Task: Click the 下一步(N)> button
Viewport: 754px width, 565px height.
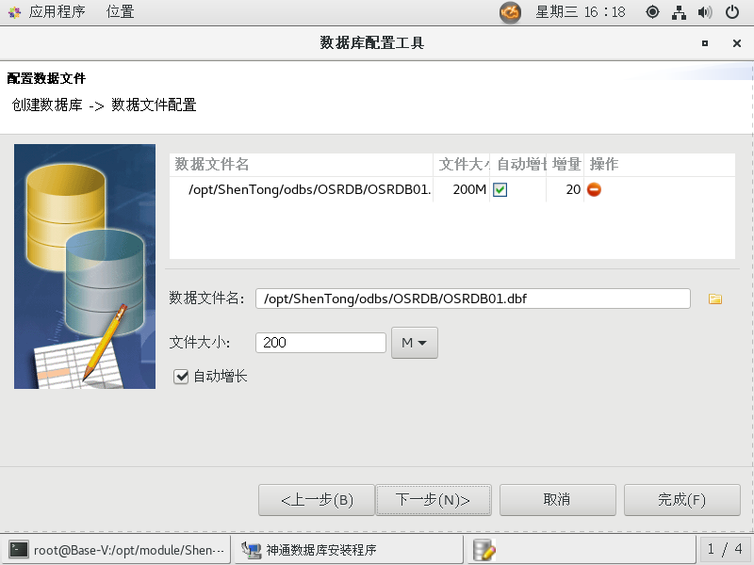Action: click(433, 500)
